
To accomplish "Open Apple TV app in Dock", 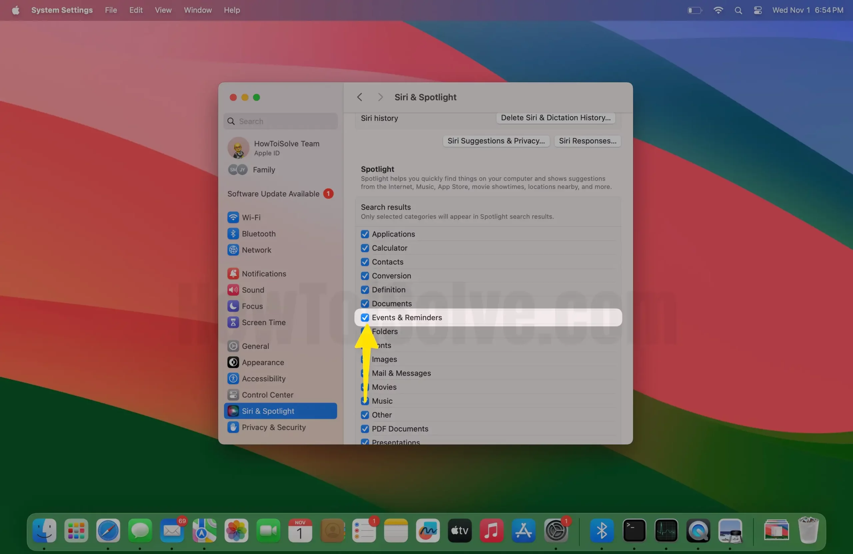I will pyautogui.click(x=459, y=530).
